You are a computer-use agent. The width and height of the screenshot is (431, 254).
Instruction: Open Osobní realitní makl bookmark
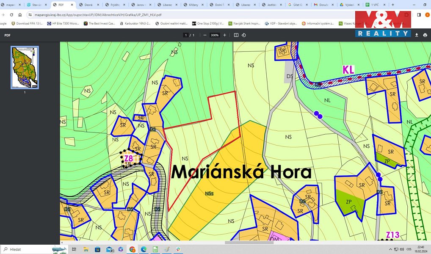pos(171,24)
